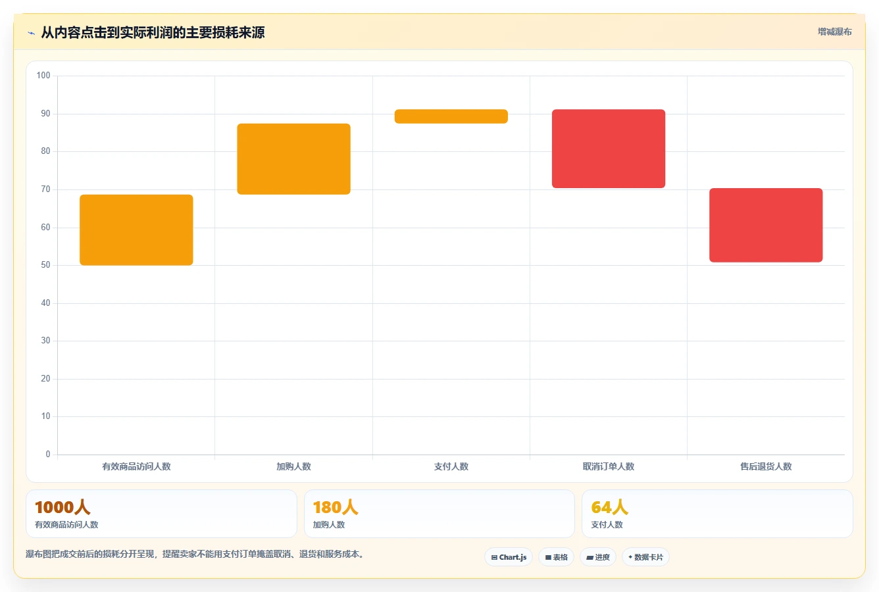The image size is (879, 592).
Task: Click the 支付人数 x-axis label
Action: coord(451,466)
